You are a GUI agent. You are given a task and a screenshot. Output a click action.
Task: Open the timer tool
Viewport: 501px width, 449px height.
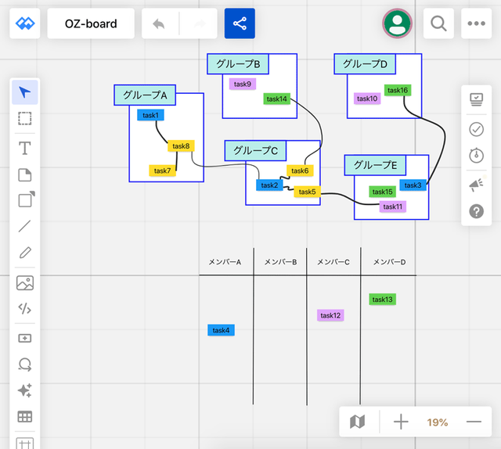477,156
